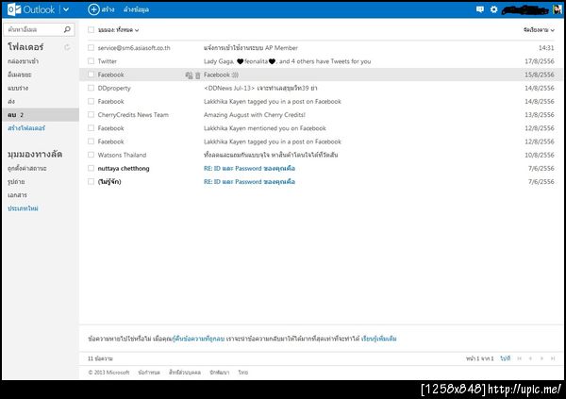
Task: Open the '<DDNews Jul-13>' message subject
Action: [x=260, y=88]
